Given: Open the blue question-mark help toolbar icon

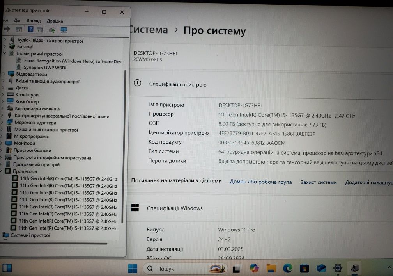Looking at the screenshot, I should click(x=30, y=29).
